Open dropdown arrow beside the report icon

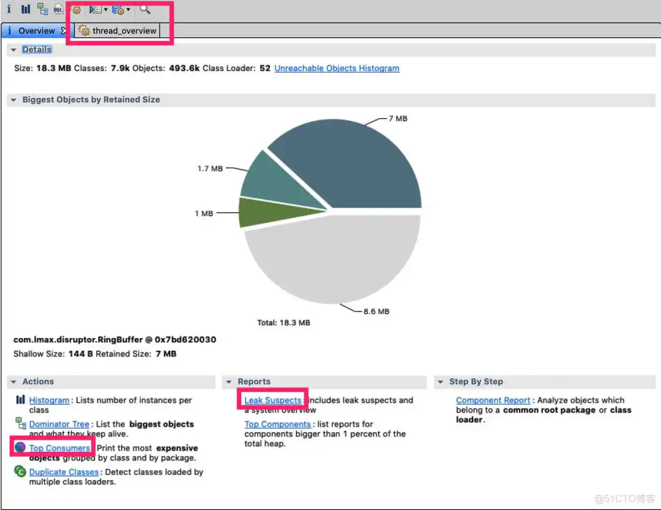tap(105, 10)
